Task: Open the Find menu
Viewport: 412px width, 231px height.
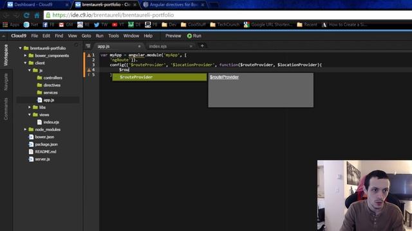Action: tap(59, 36)
